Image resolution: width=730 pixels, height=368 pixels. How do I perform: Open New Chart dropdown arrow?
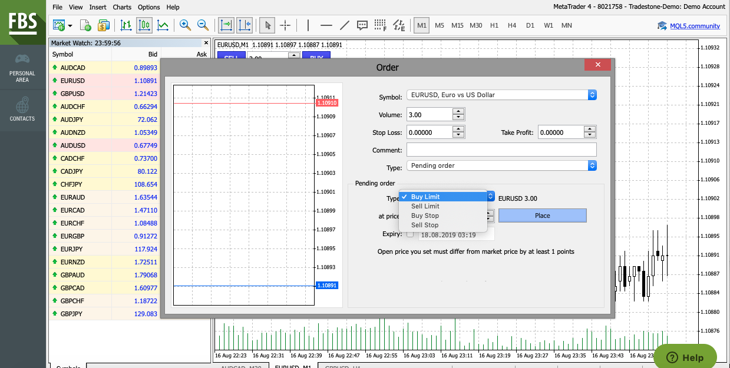click(71, 26)
